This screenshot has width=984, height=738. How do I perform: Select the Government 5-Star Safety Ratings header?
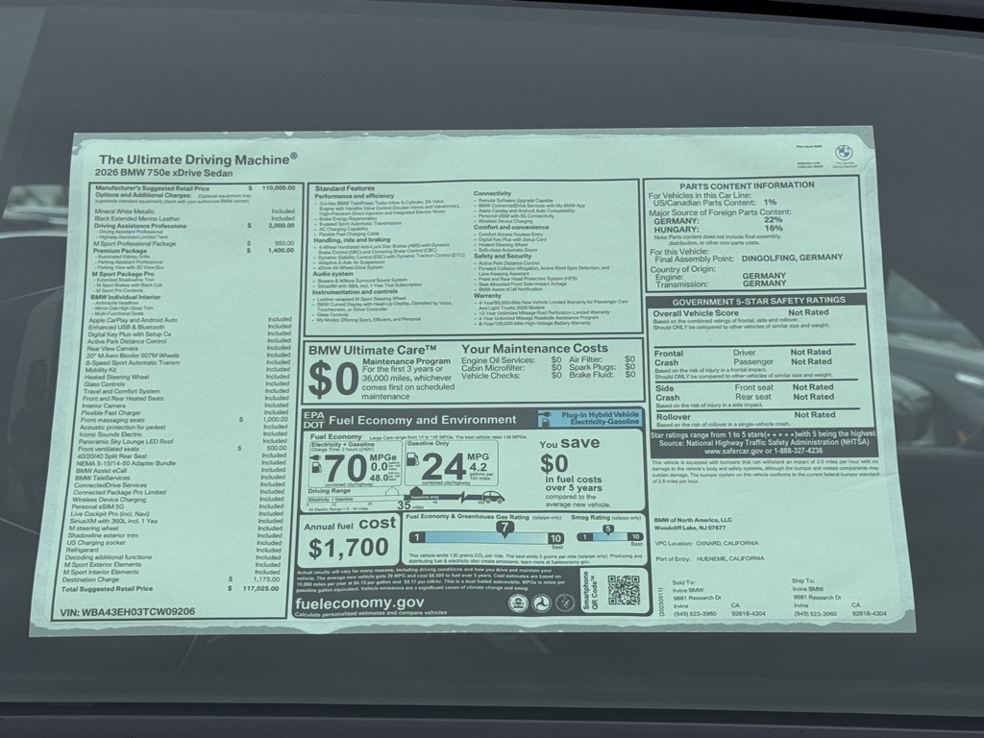click(x=759, y=300)
